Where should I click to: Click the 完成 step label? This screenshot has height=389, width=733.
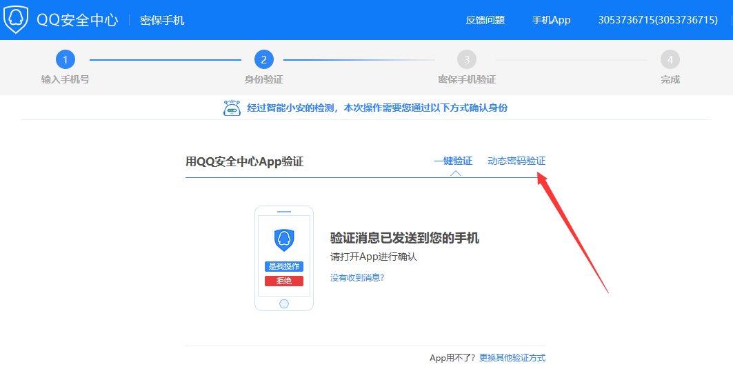pyautogui.click(x=670, y=79)
